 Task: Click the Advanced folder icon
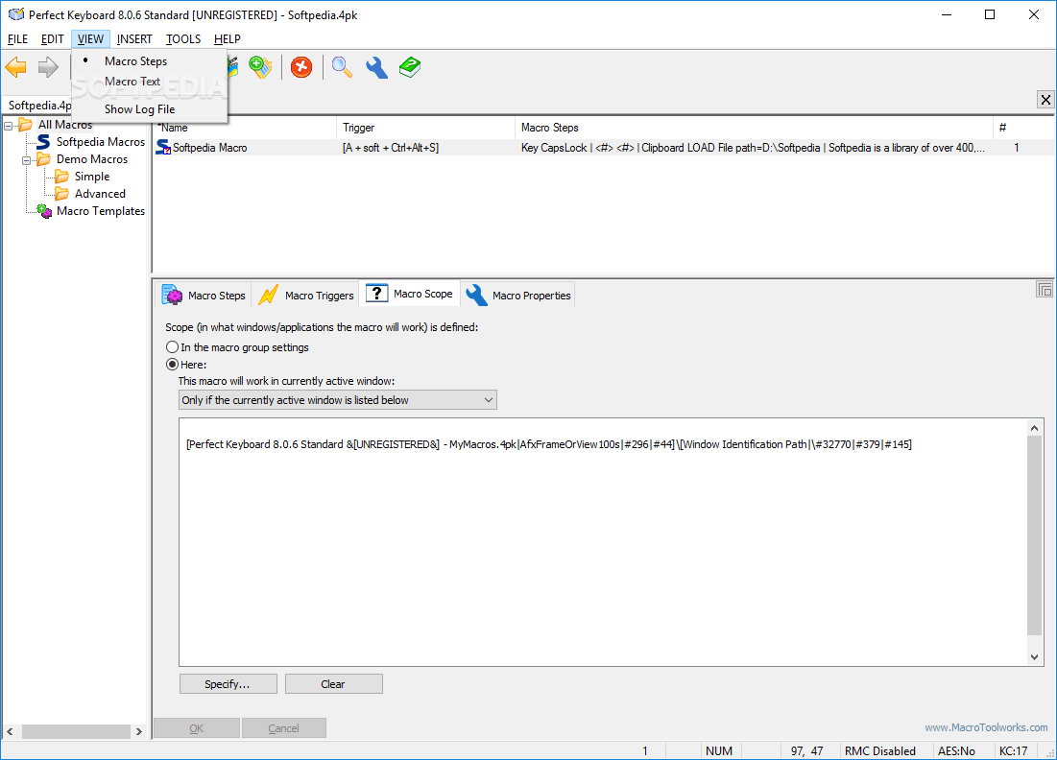[x=62, y=194]
